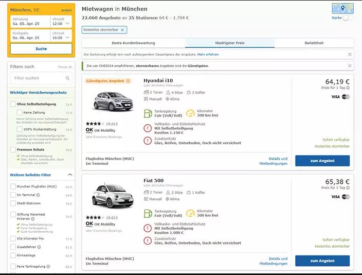Click info icon next to Hyundai price per day

[x=348, y=88]
